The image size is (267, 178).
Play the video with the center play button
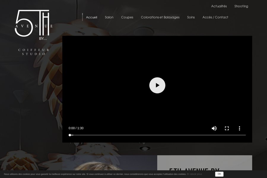tap(157, 85)
